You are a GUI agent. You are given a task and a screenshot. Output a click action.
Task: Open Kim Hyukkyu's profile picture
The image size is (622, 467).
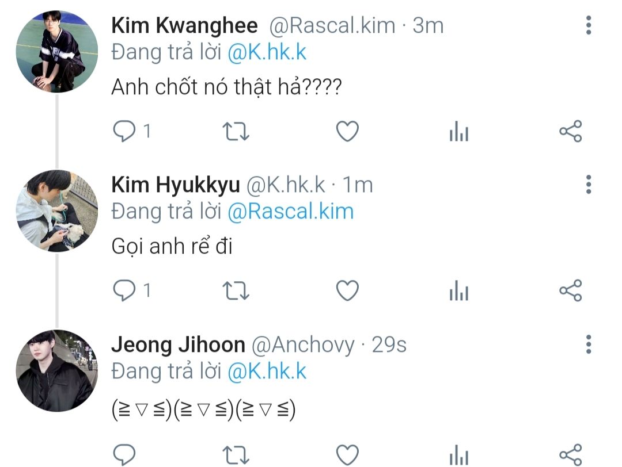tap(56, 211)
